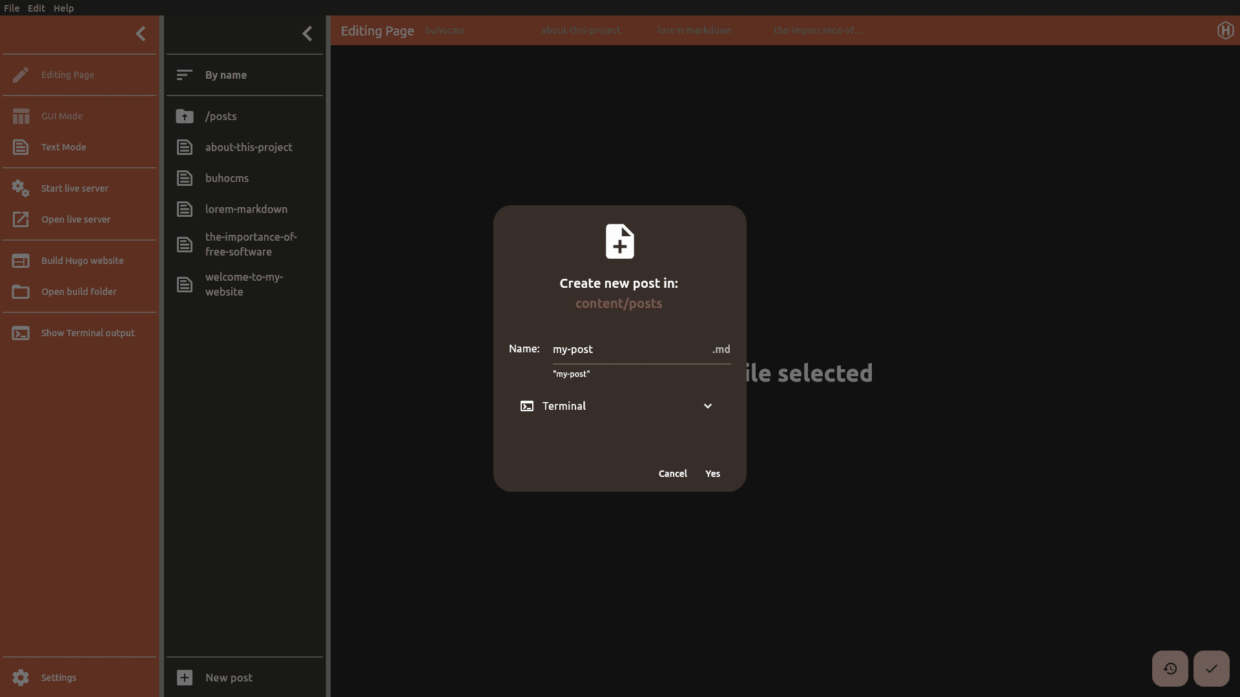The image size is (1240, 697).
Task: Click the history restore icon button
Action: click(1170, 669)
